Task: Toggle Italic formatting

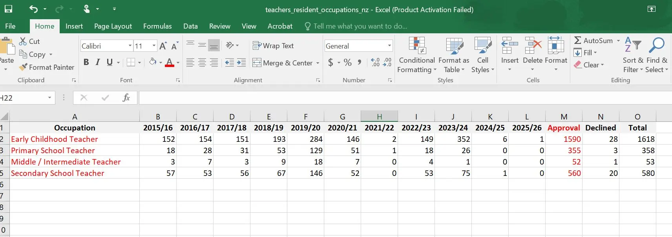Action: 98,62
